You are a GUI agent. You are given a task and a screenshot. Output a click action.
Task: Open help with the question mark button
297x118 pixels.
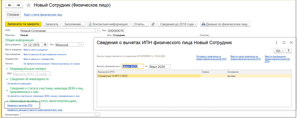(288, 51)
